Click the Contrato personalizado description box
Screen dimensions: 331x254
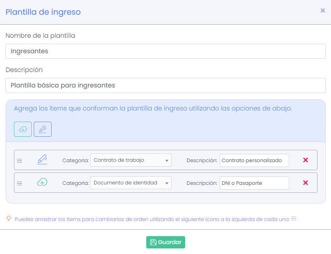tap(254, 160)
